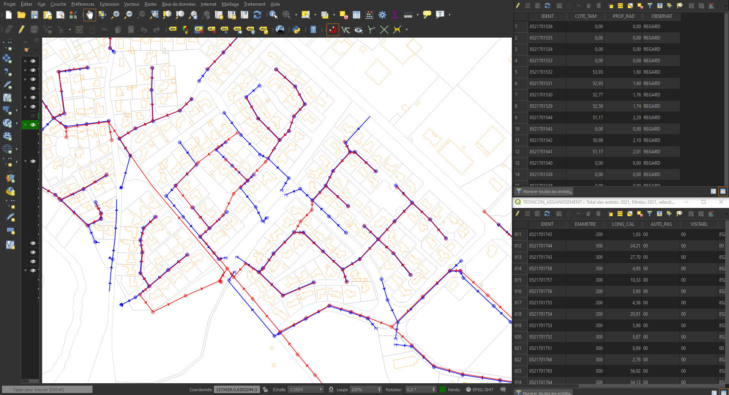The width and height of the screenshot is (729, 395).
Task: Lock the map scale with the padlock icon
Action: tap(331, 389)
